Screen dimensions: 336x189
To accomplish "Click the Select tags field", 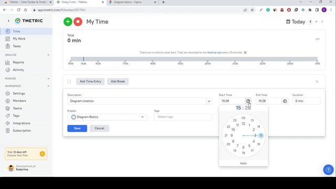I will 183,117.
